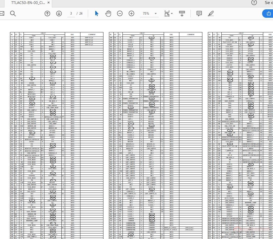Click the first table on the page
The width and height of the screenshot is (273, 239).
(x=57, y=136)
